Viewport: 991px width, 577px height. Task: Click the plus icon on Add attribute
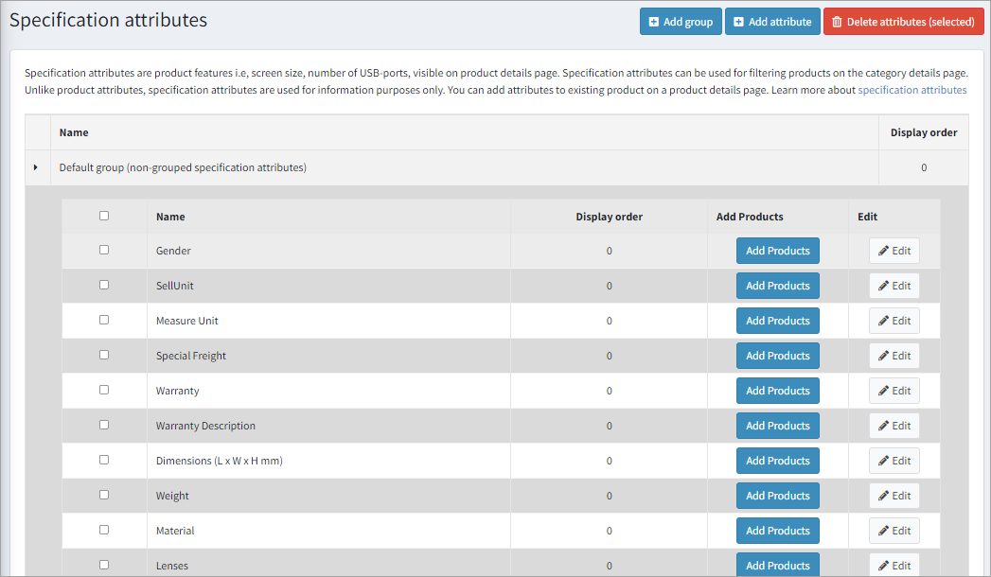coord(738,22)
